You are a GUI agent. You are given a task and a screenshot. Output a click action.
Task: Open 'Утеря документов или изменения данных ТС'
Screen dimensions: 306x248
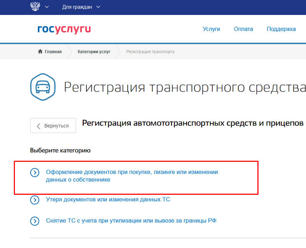click(x=108, y=199)
